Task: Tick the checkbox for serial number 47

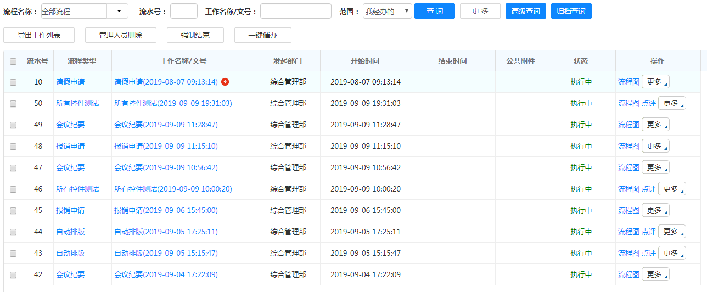Action: [x=13, y=168]
